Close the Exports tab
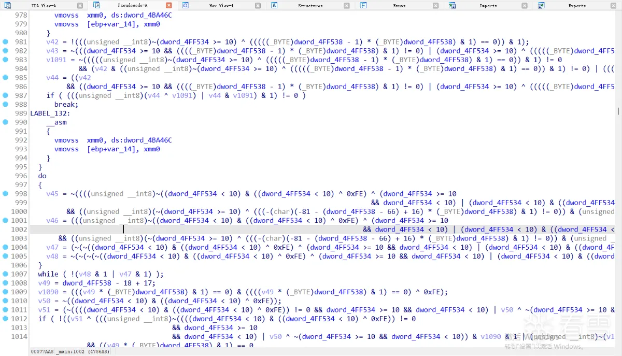Viewport: 622px width, 356px height. tap(614, 6)
